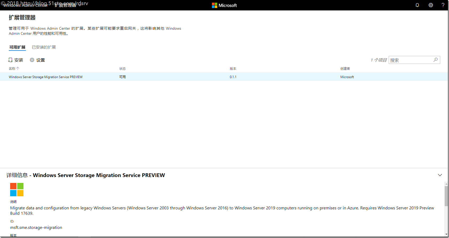Open the 设置 settings toolbar button

[x=37, y=60]
